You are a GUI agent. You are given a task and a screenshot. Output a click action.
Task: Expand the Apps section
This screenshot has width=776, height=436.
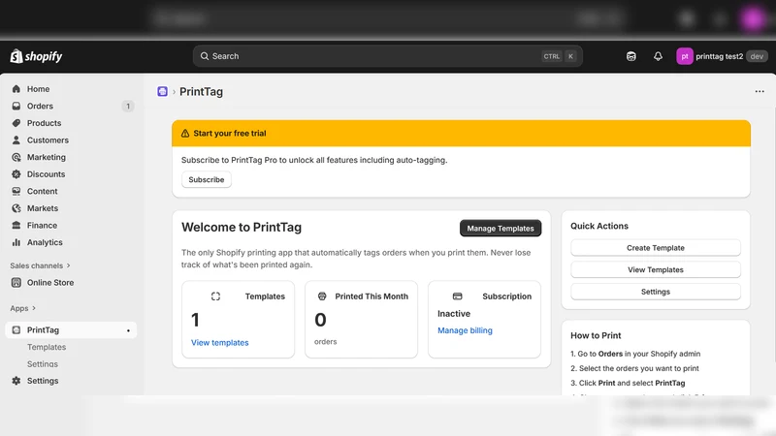click(22, 308)
